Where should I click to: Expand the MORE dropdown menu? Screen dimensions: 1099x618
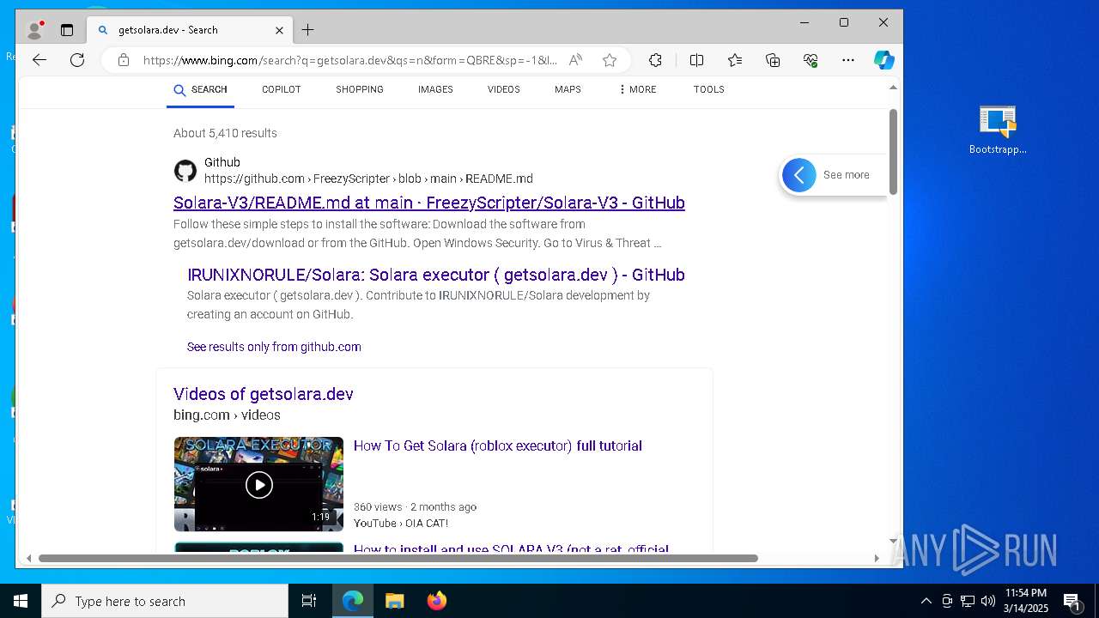point(637,89)
